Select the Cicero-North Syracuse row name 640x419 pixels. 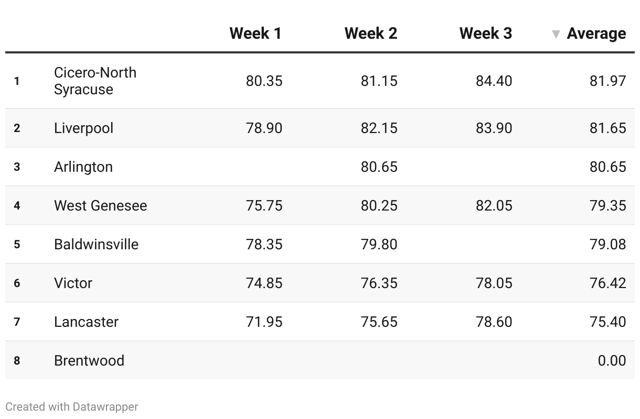point(95,81)
